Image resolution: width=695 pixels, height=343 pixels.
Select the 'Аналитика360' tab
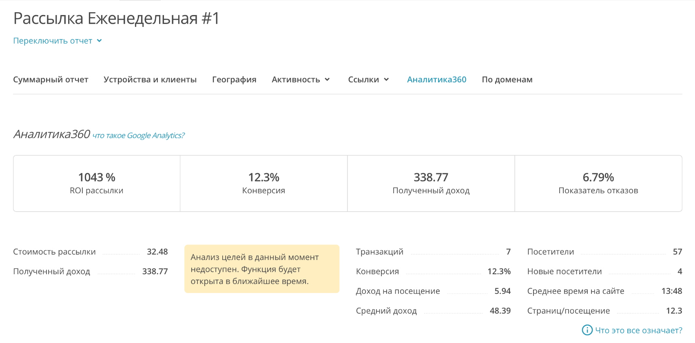tap(436, 79)
